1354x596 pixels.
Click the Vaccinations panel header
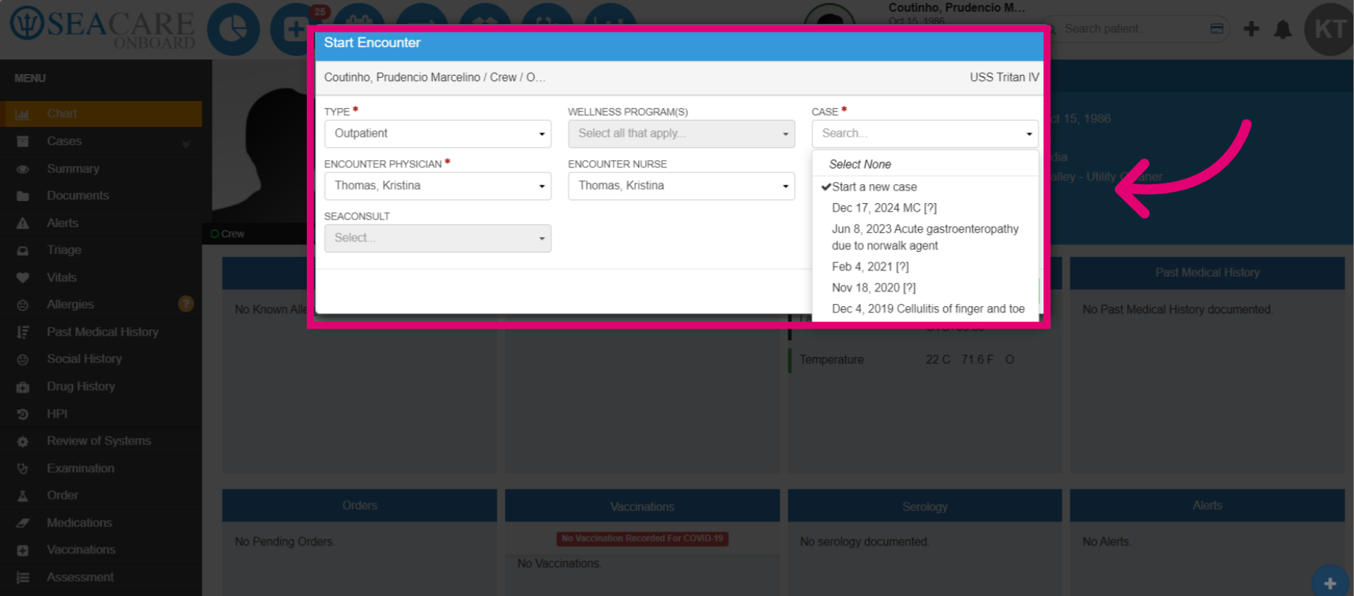pos(642,506)
